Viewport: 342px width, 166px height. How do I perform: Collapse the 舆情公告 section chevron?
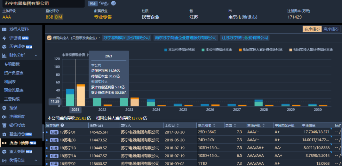[36, 160]
